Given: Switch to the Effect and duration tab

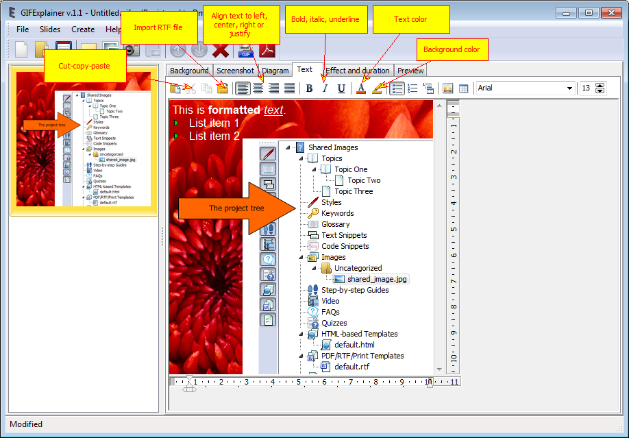Looking at the screenshot, I should click(358, 71).
